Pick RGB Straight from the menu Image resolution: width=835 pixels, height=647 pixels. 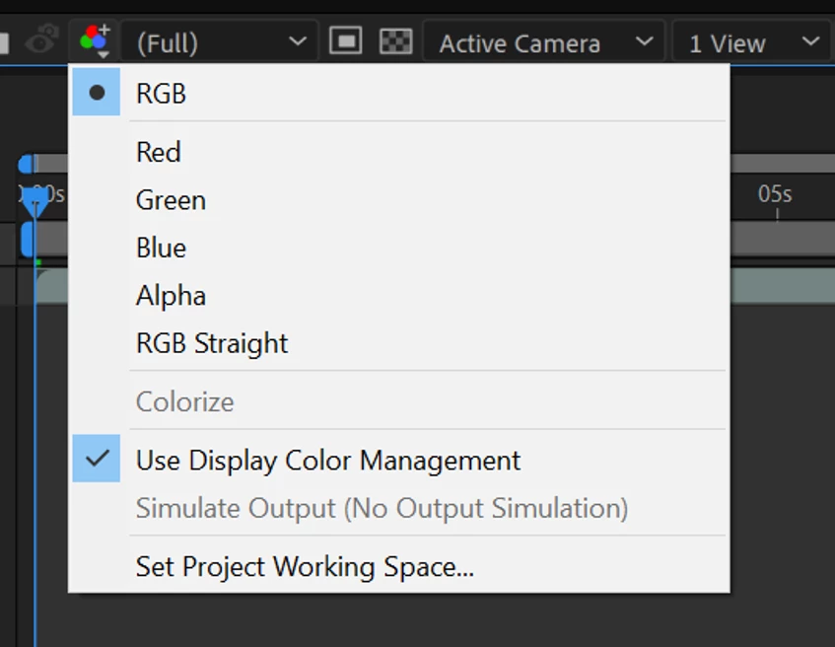pos(212,343)
